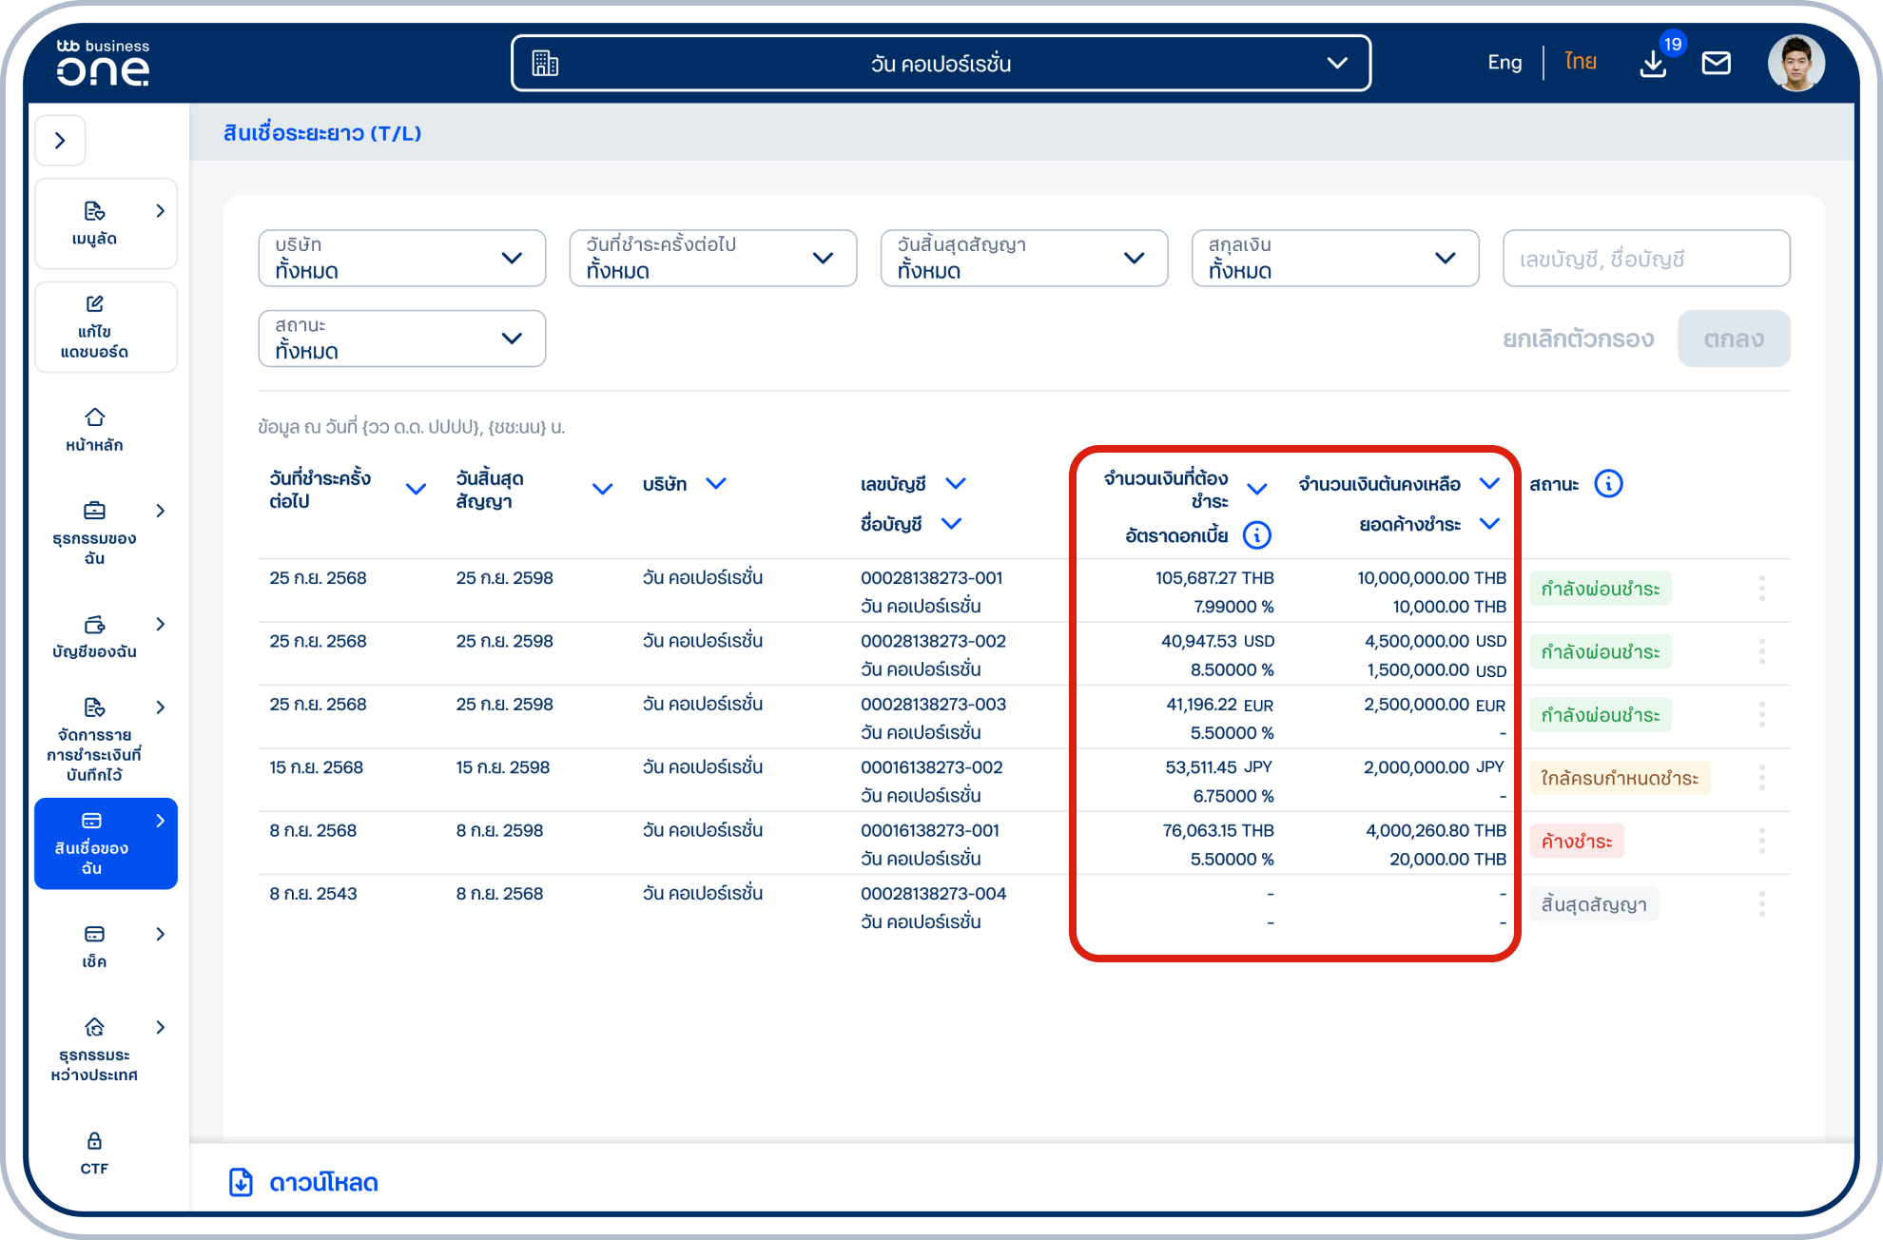Image resolution: width=1883 pixels, height=1240 pixels.
Task: Open the วัน คอเปอร์เรชั่น company selector dropdown
Action: (x=940, y=64)
